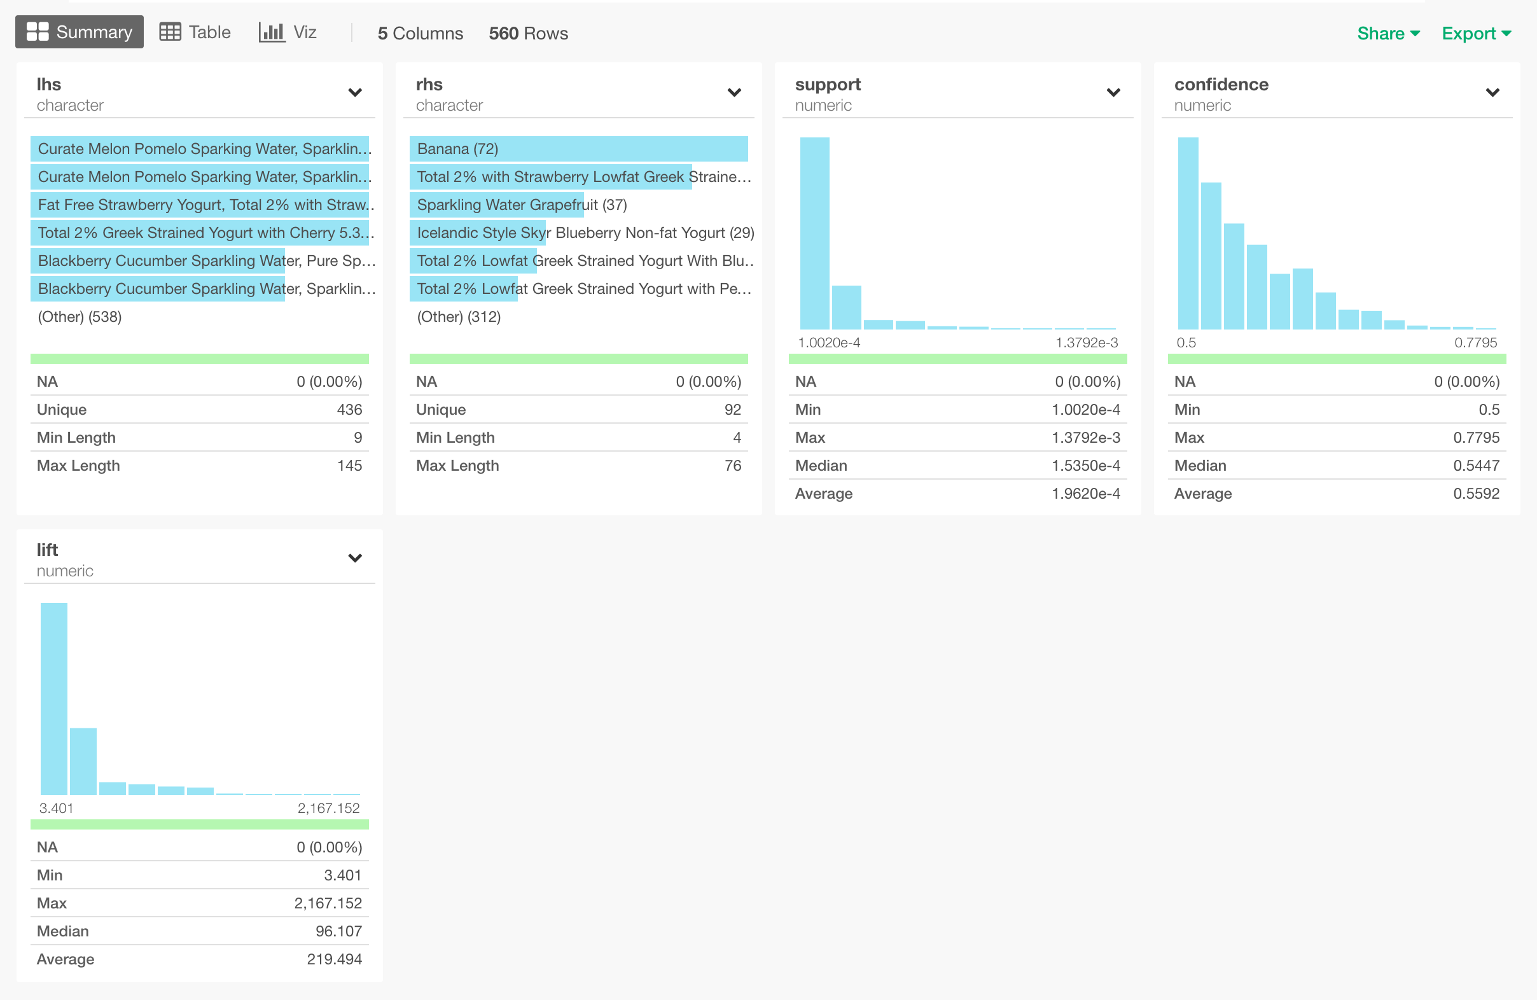Click lift Average value 219.494
The height and width of the screenshot is (1000, 1537).
pos(335,959)
